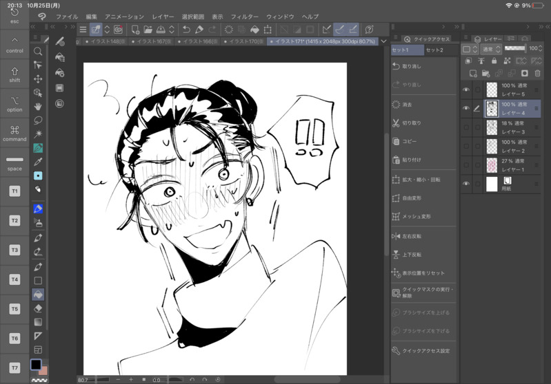Click the Fill paint bucket command icon
This screenshot has height=384, width=551.
click(254, 30)
